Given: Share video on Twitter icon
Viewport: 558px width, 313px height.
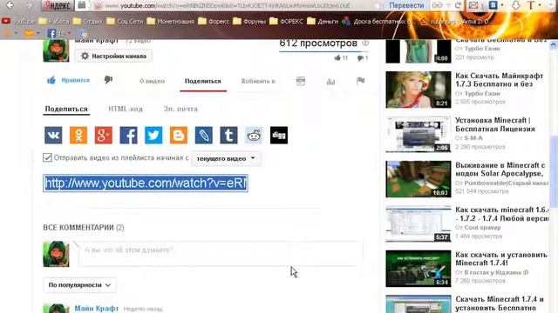Looking at the screenshot, I should coord(153,136).
